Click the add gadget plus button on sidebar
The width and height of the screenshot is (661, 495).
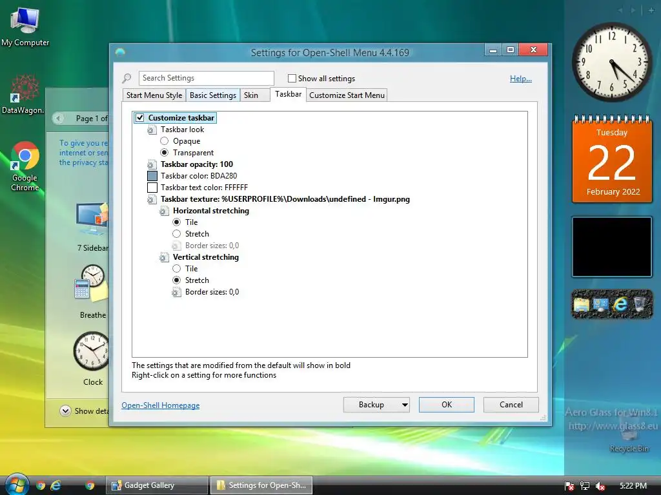pos(651,10)
